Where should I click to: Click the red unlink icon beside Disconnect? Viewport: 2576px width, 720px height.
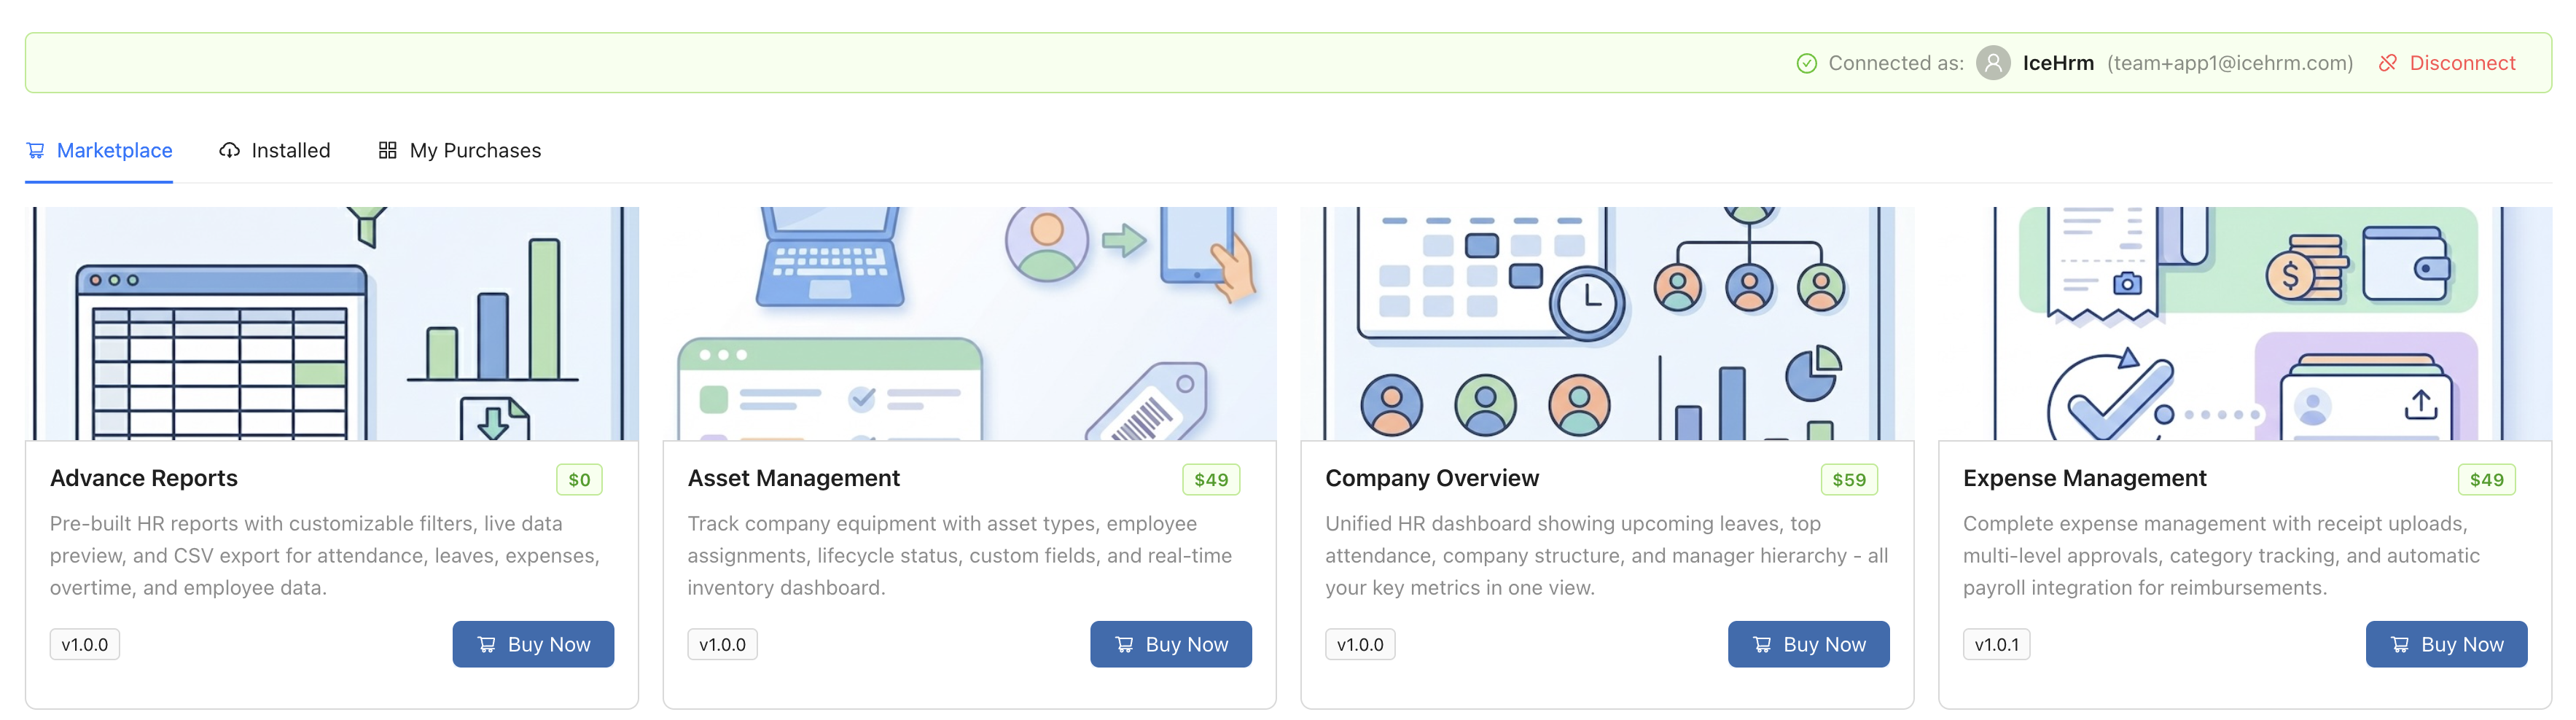click(2388, 63)
